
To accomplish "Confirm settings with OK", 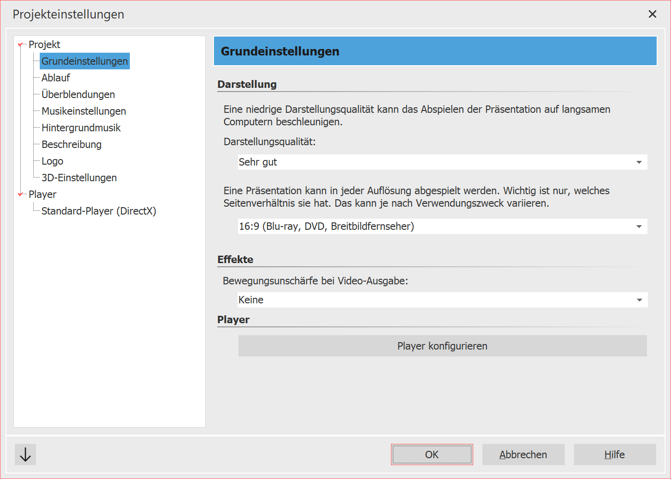I will tap(432, 454).
